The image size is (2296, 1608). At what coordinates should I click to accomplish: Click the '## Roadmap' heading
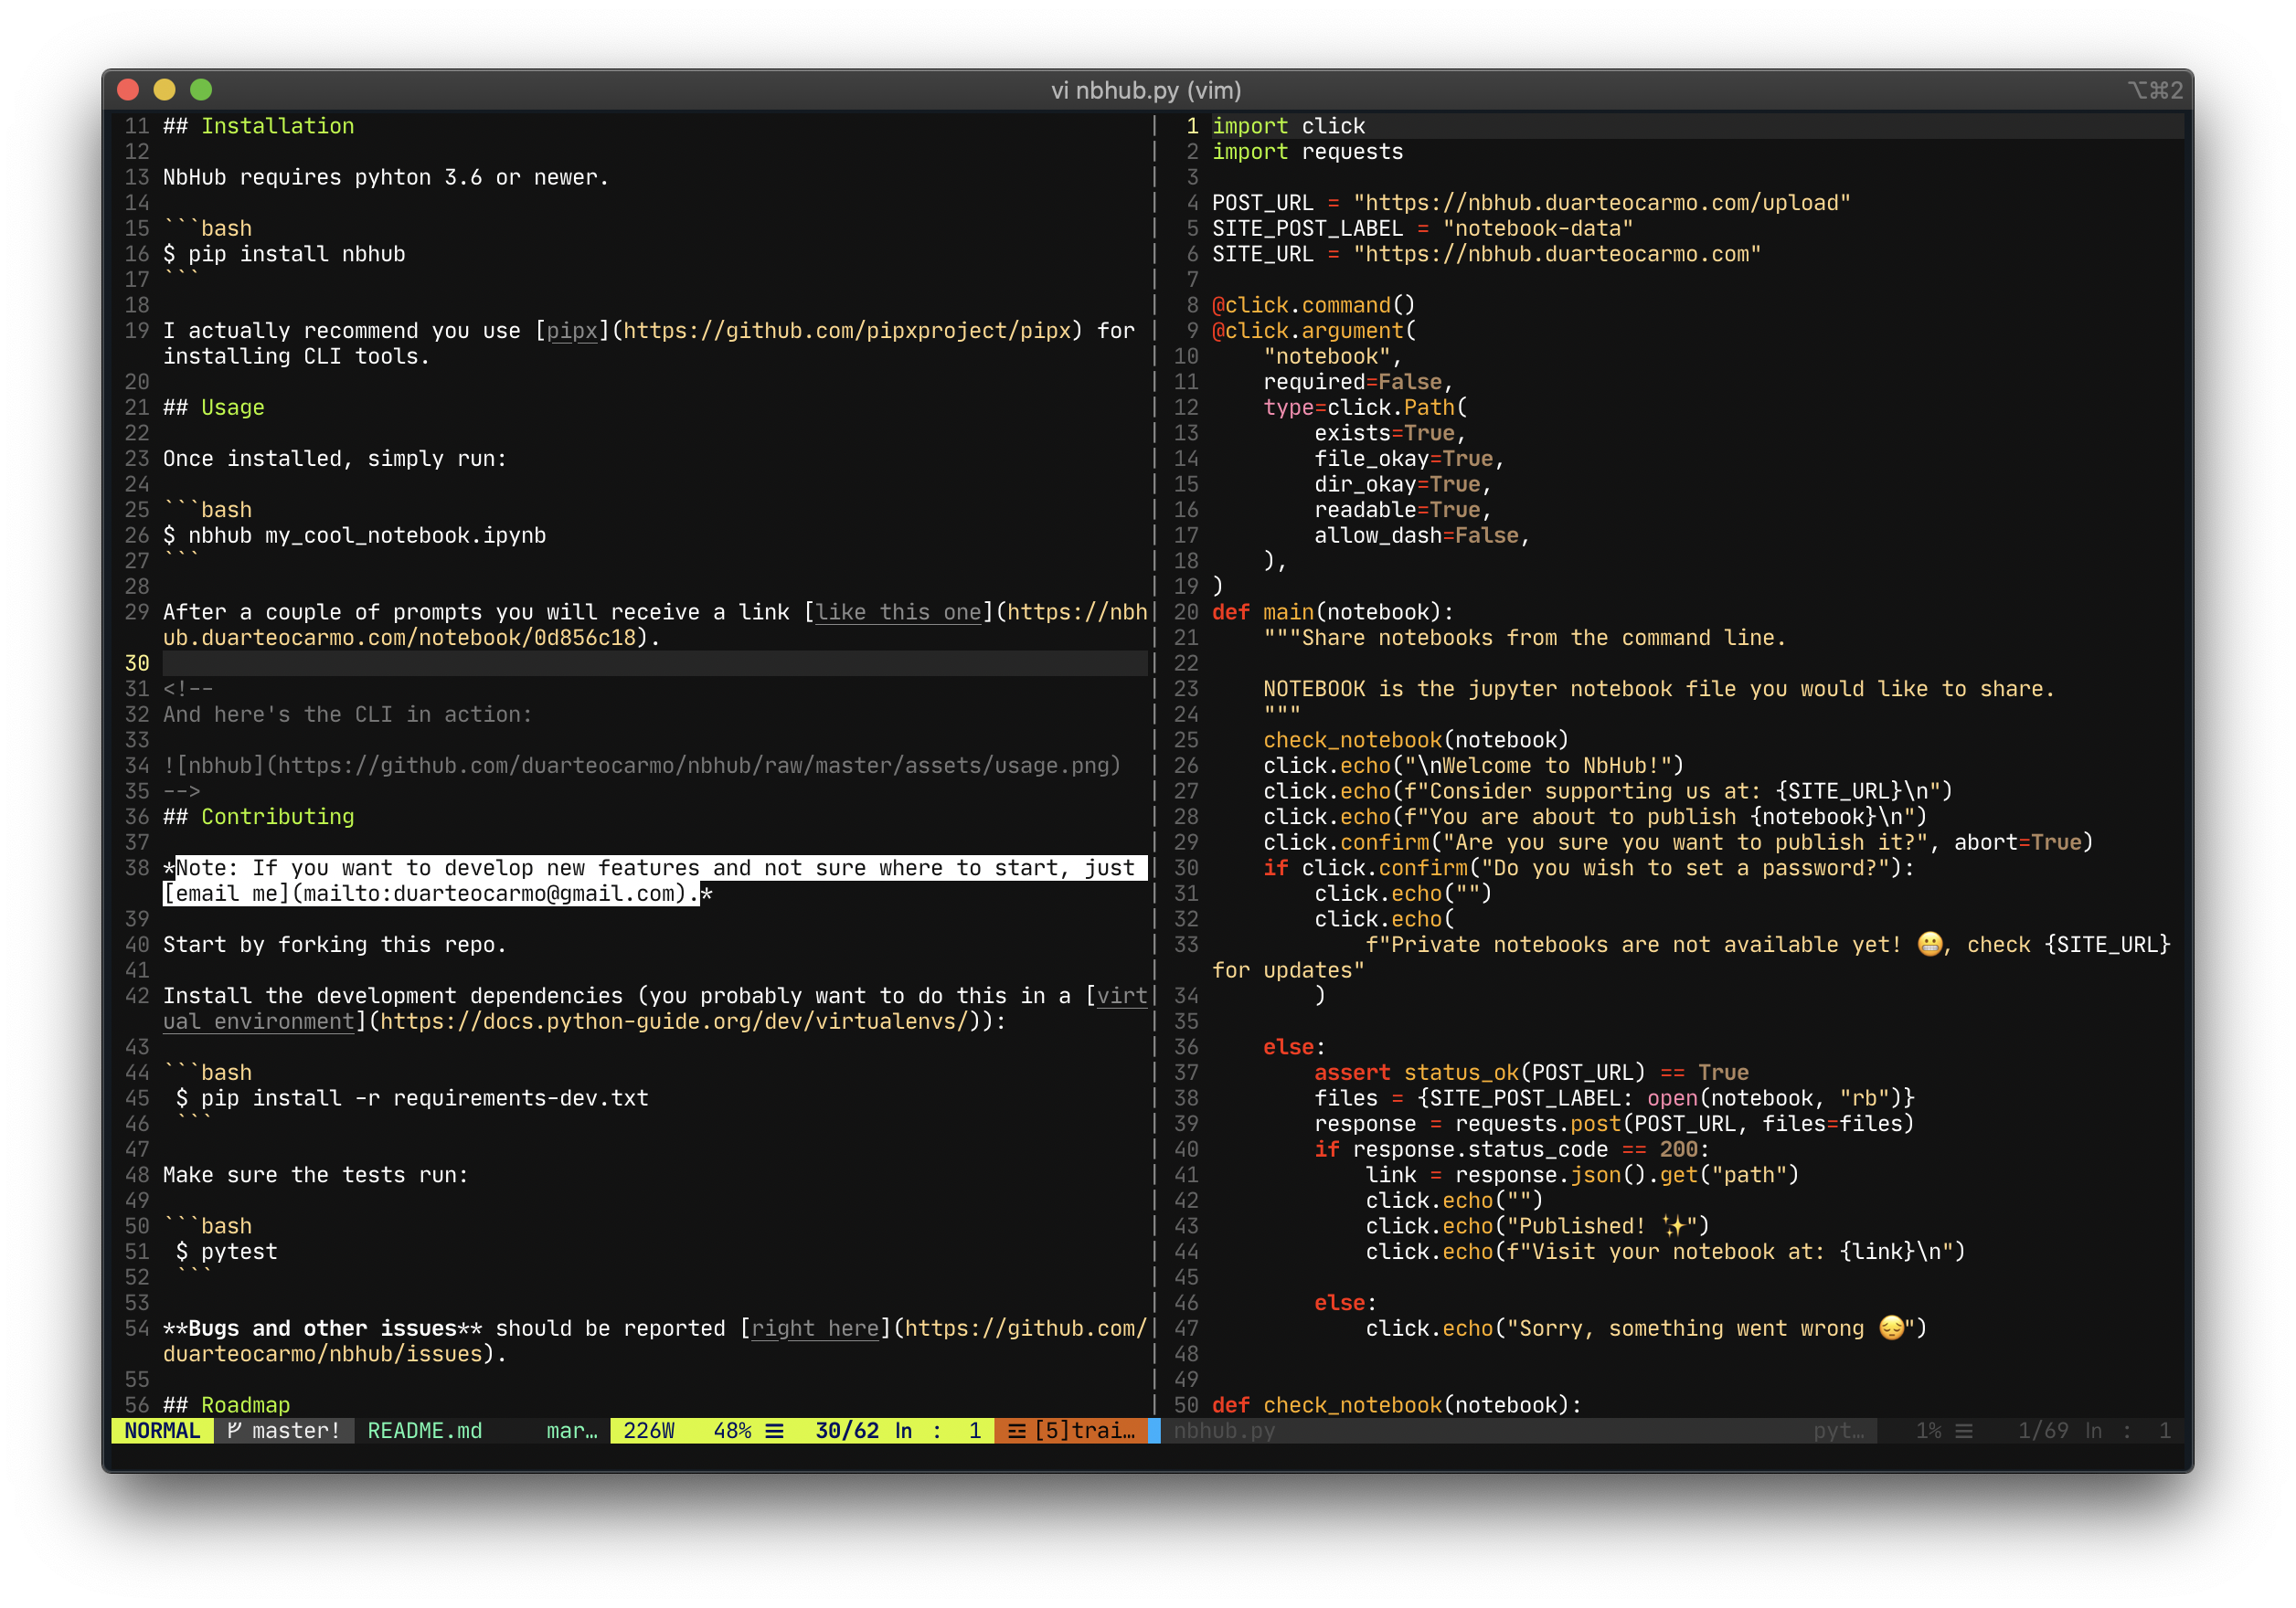(227, 1405)
